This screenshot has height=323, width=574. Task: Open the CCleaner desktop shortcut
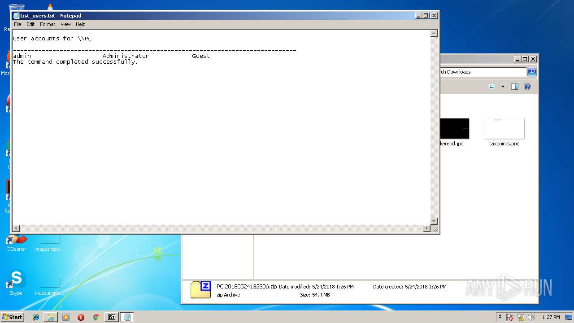coord(16,244)
